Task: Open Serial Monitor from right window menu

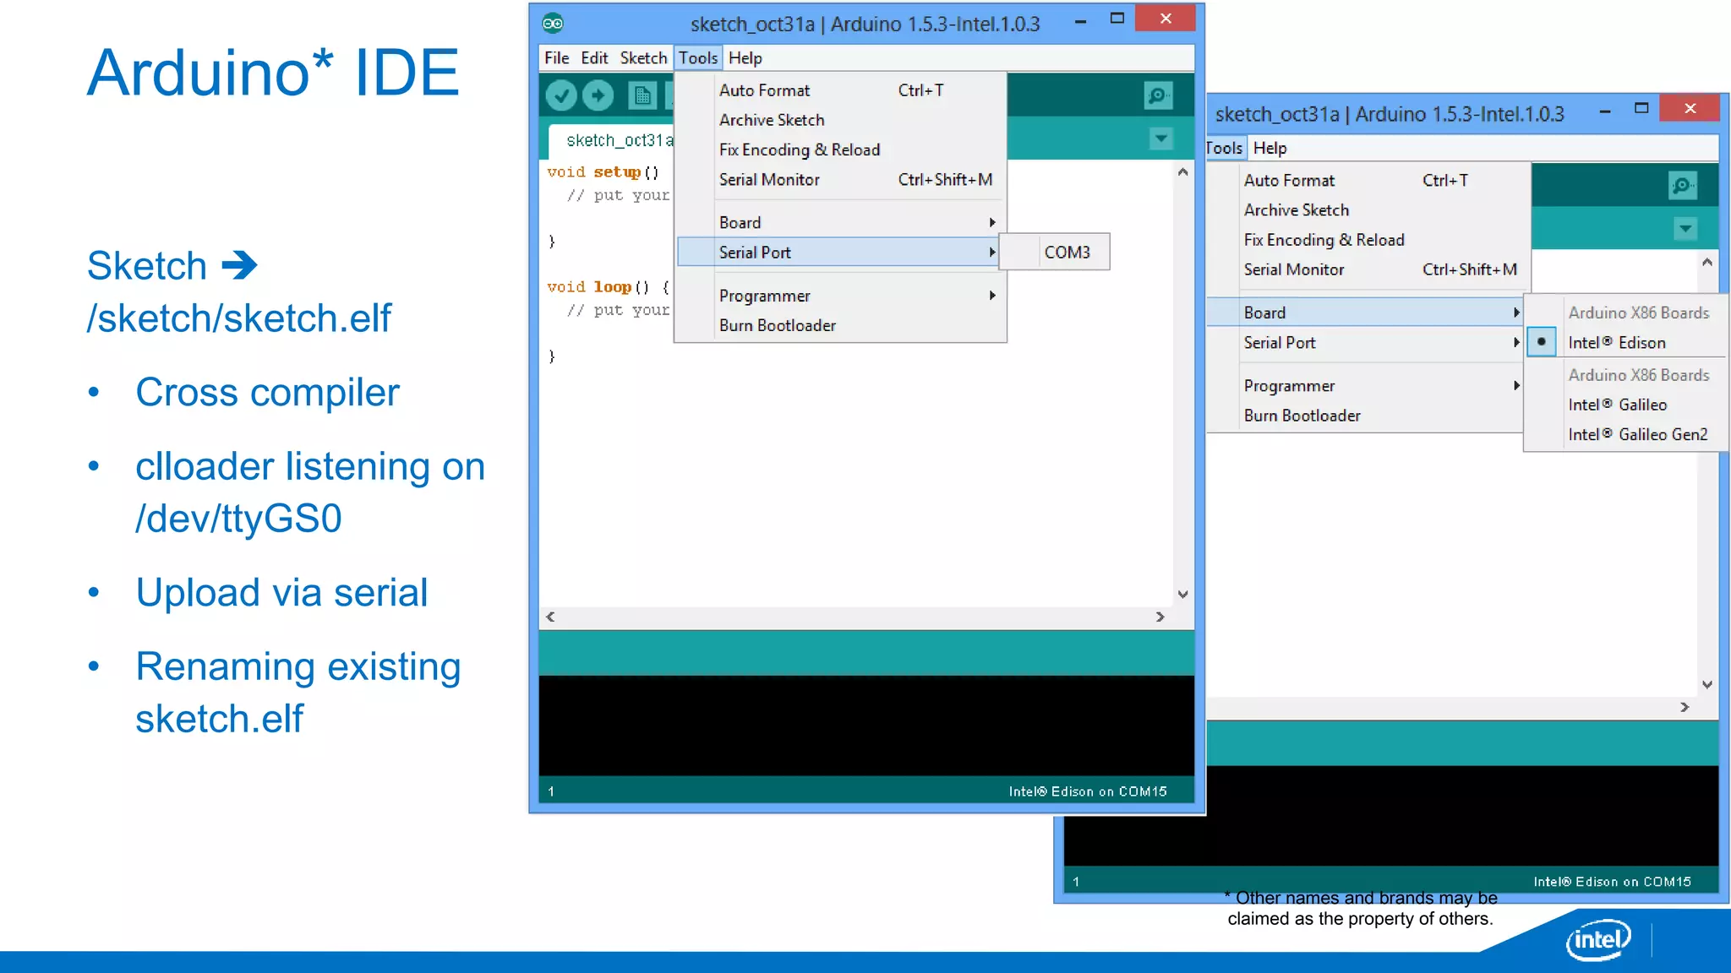Action: tap(1368, 270)
